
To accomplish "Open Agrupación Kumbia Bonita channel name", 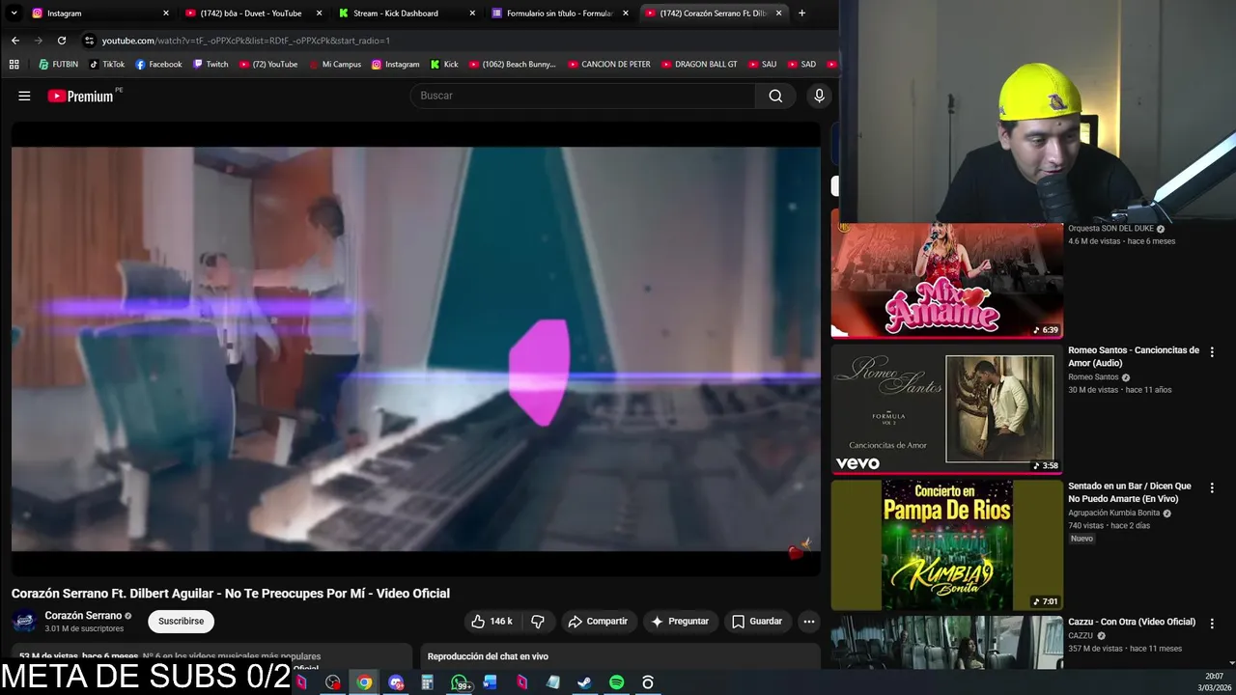I will point(1113,513).
